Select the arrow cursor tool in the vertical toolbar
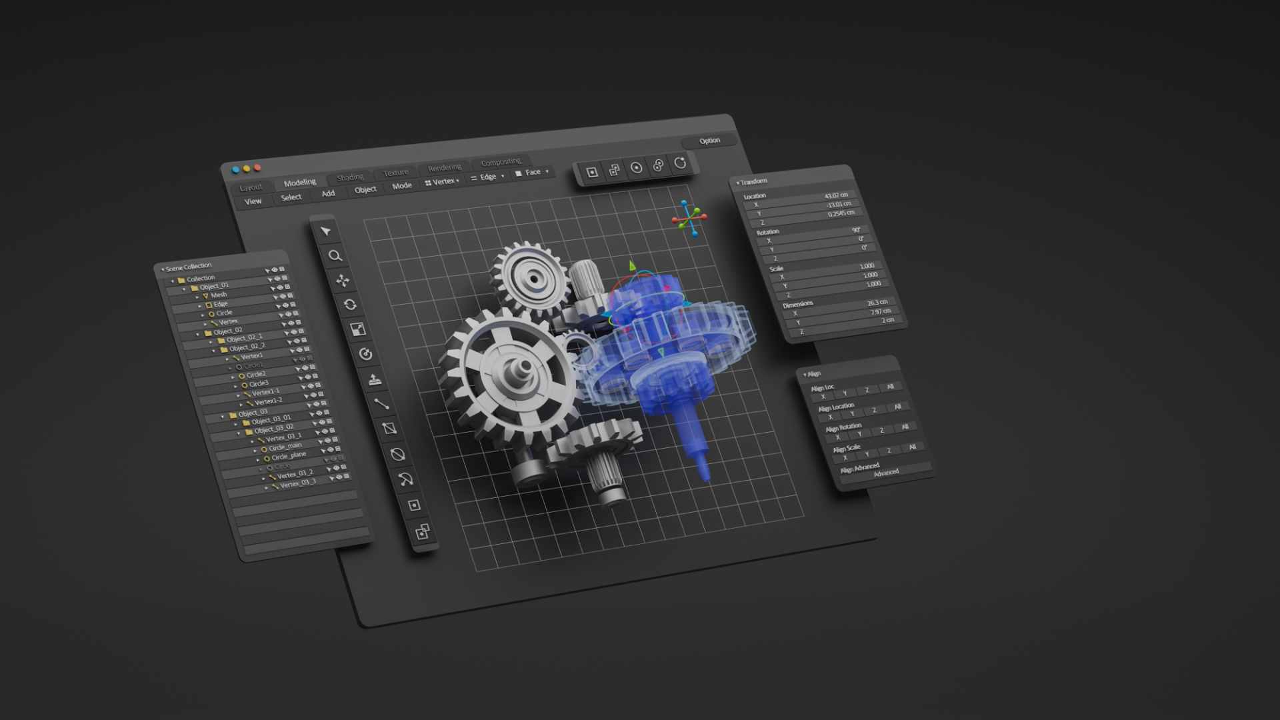 326,231
